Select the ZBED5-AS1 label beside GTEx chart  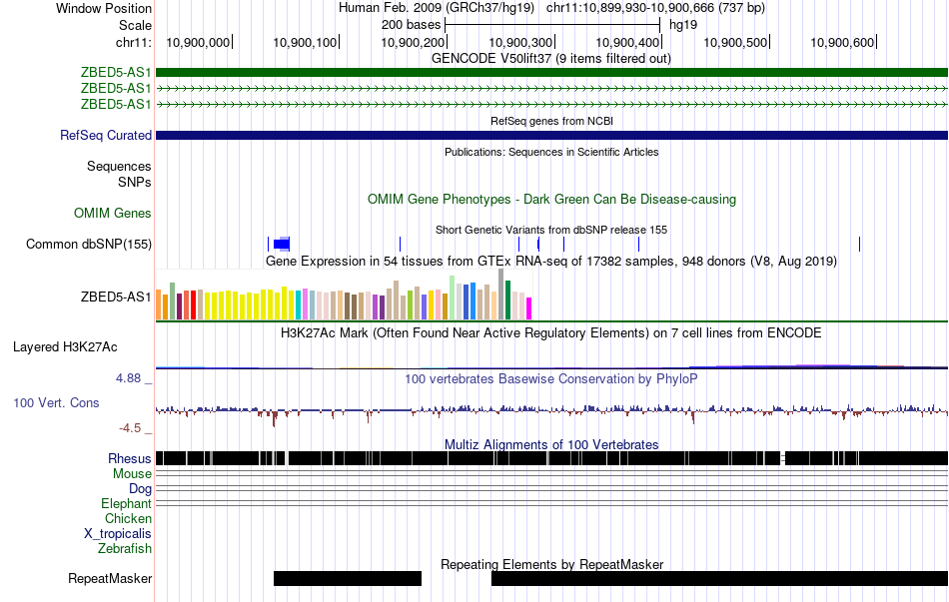[116, 297]
